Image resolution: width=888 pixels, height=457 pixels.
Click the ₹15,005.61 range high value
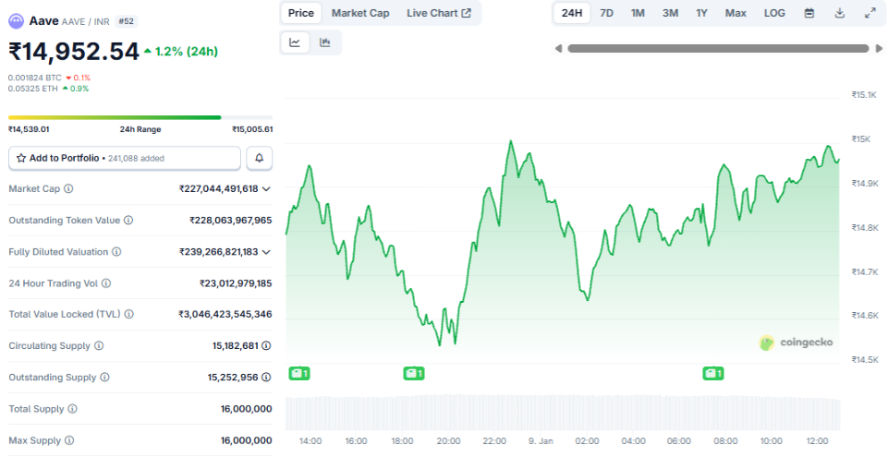point(252,129)
